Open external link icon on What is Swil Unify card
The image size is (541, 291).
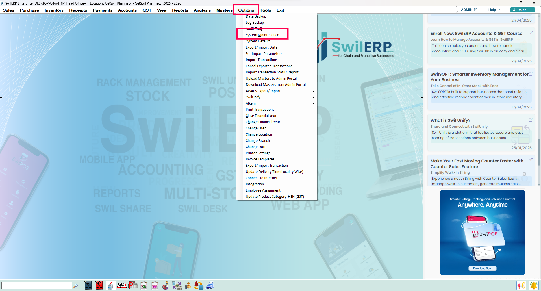tap(531, 120)
